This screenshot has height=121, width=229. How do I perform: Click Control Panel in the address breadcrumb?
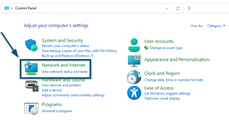pos(26,8)
